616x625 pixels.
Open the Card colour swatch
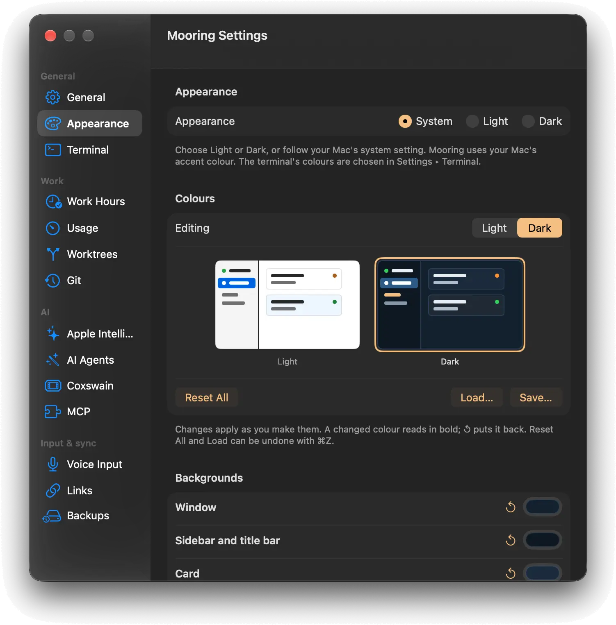(x=542, y=573)
